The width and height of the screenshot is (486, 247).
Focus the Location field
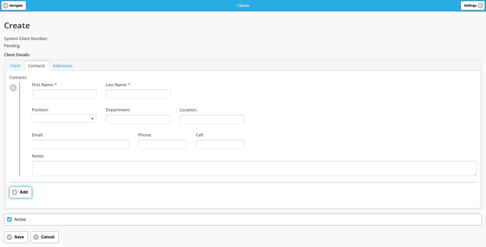tap(212, 119)
